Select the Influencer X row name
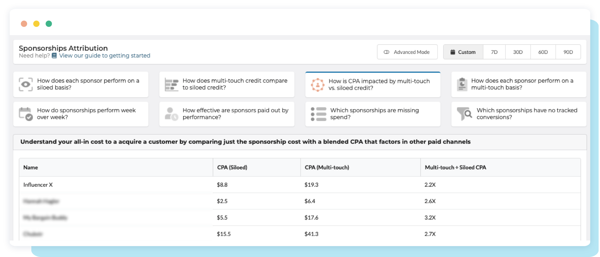The width and height of the screenshot is (600, 257). (x=38, y=185)
